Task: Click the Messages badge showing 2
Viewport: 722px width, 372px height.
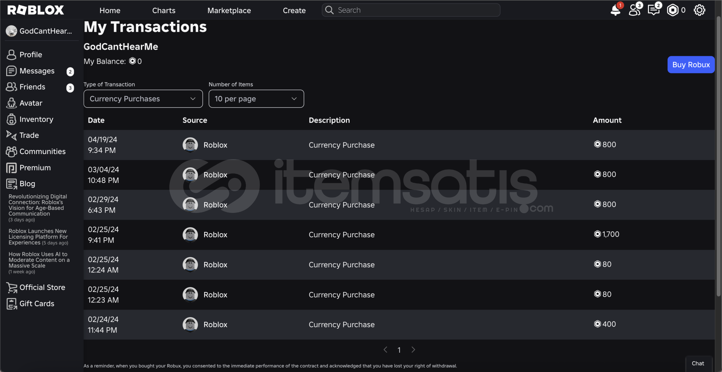Action: pos(70,72)
